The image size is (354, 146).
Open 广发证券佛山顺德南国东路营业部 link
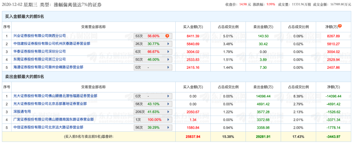click(x=53, y=119)
